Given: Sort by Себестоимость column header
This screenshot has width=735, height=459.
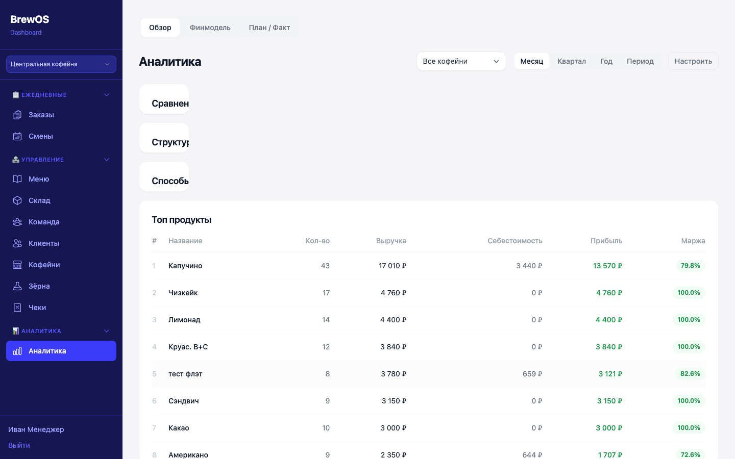Looking at the screenshot, I should coord(514,241).
